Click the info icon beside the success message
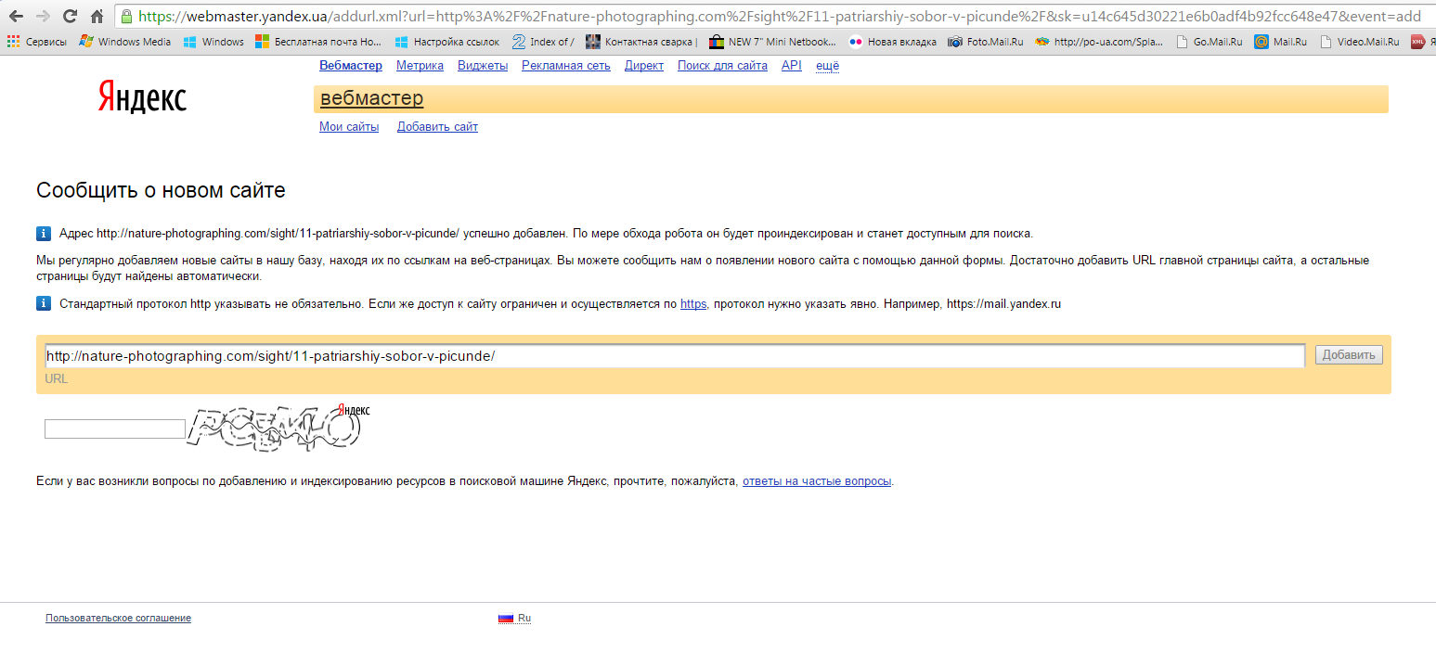1436x665 pixels. point(44,233)
